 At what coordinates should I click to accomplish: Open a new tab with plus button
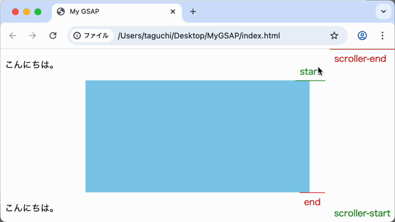193,12
